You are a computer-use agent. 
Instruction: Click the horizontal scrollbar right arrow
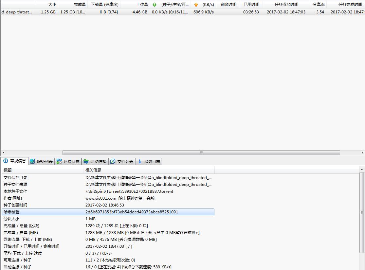pos(362,153)
